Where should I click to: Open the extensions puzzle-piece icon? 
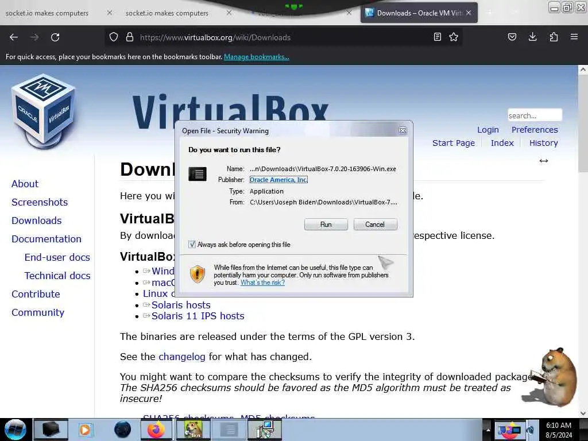(x=554, y=37)
